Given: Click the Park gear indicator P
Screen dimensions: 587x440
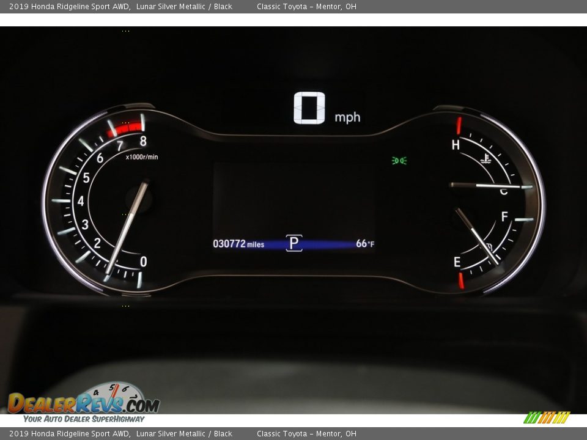Looking at the screenshot, I should coord(294,243).
